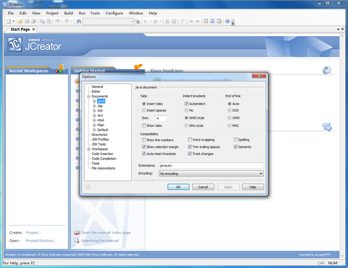Click the Paste clipboard toolbar icon

point(49,21)
